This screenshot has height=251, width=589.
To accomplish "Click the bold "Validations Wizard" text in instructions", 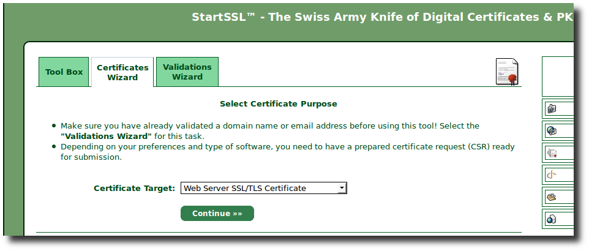I will 107,136.
